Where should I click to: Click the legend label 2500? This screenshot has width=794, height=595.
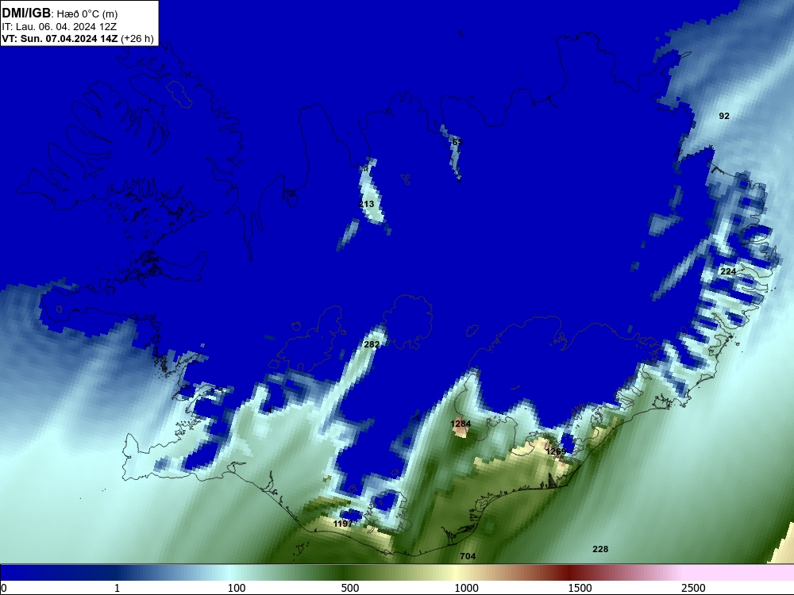(693, 588)
